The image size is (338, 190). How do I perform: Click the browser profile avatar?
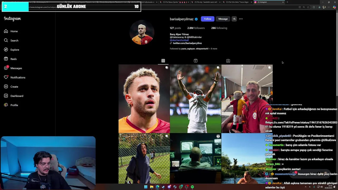tap(324, 7)
